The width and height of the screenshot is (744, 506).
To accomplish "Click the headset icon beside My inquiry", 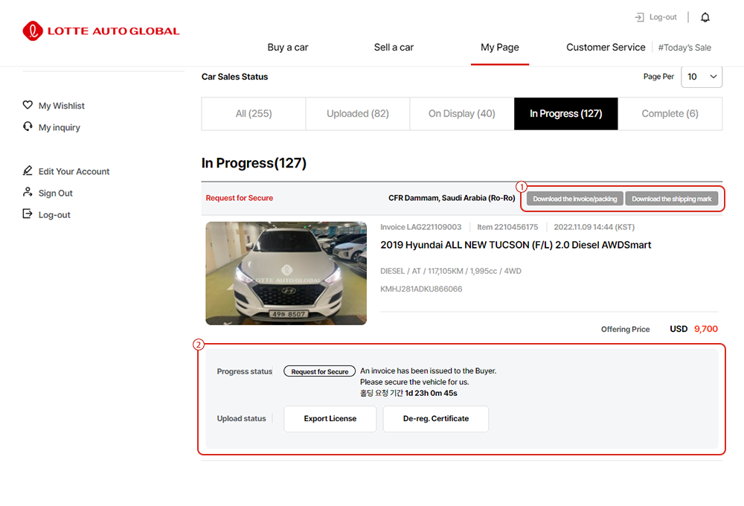I will [28, 126].
